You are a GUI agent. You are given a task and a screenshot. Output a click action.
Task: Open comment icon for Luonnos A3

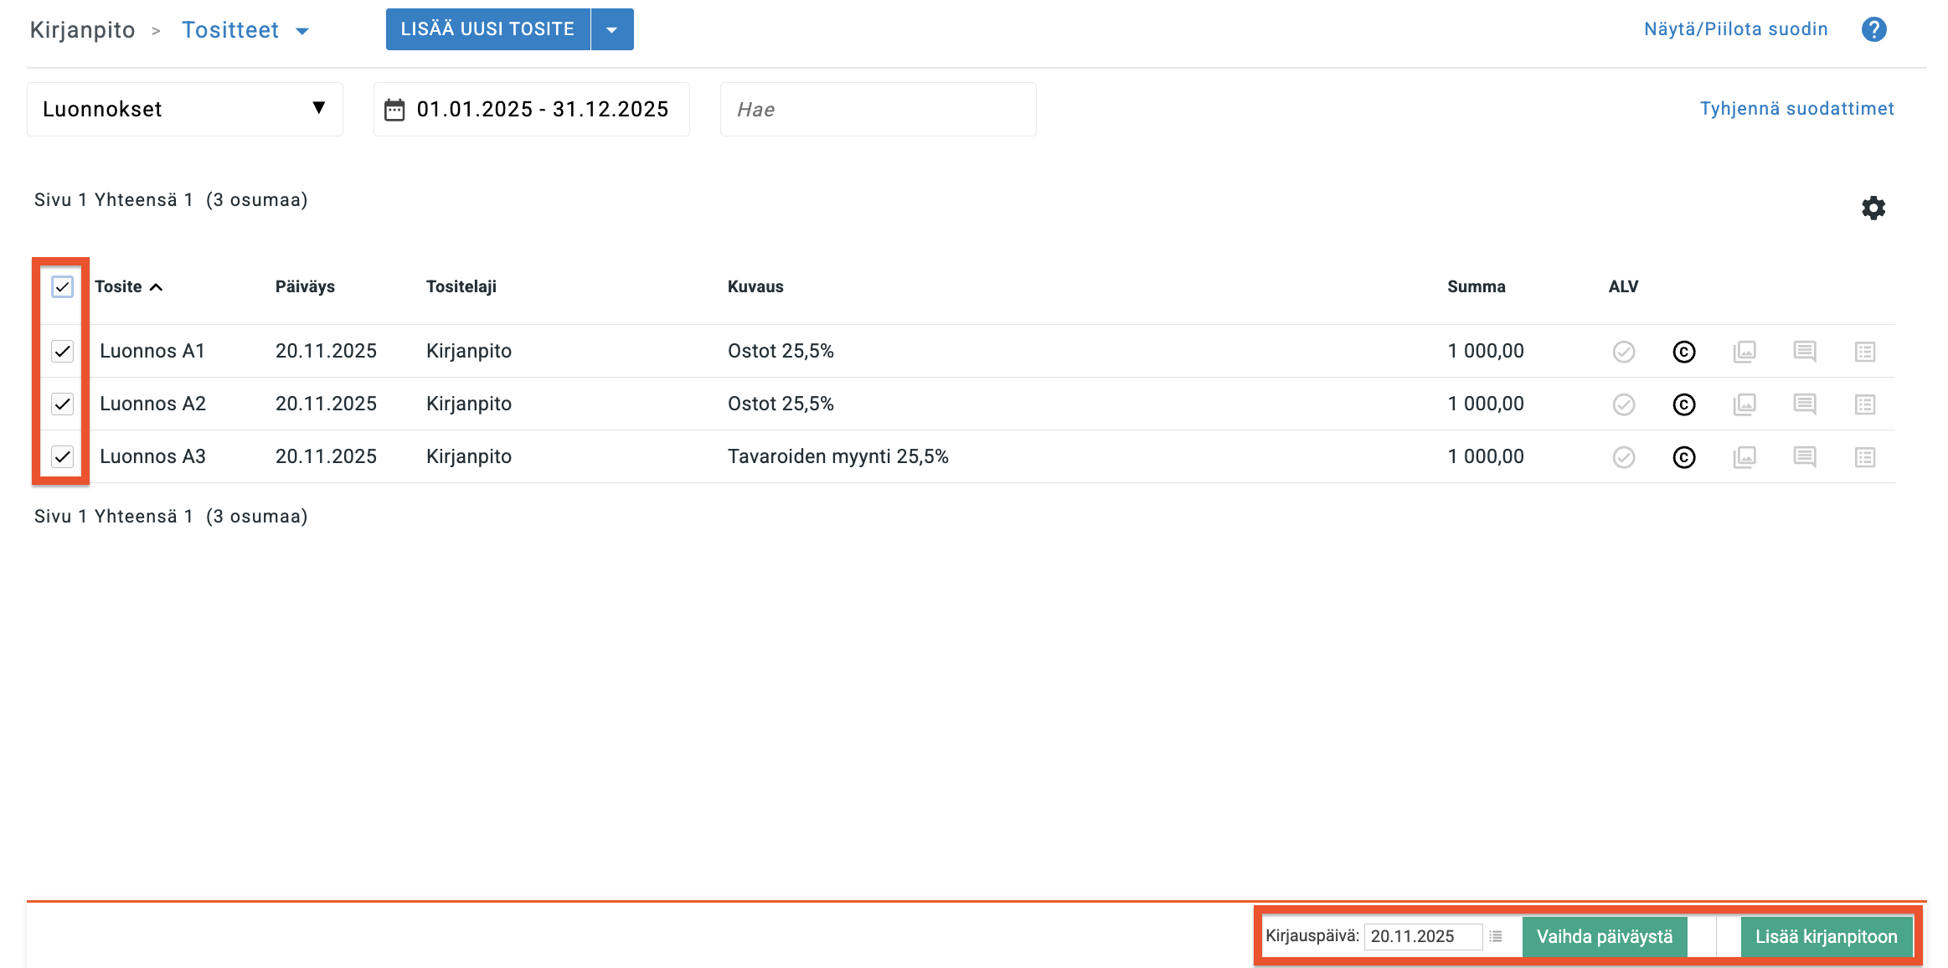tap(1804, 457)
